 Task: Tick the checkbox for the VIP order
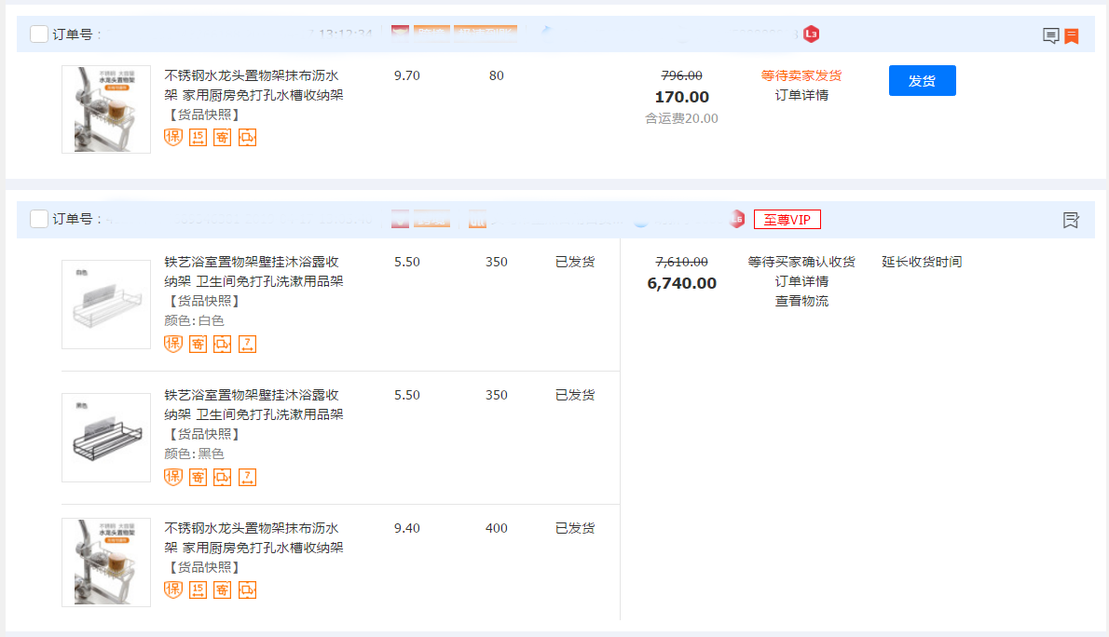[x=39, y=219]
